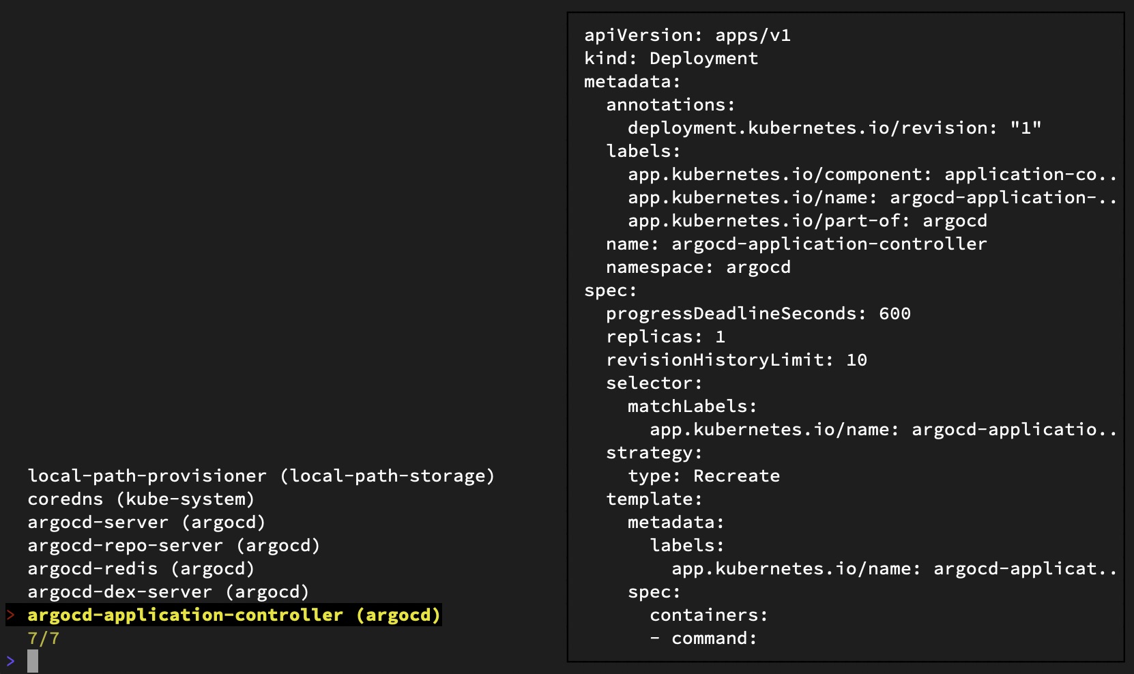Click top-level metadata: line in preview
The height and width of the screenshot is (674, 1134).
(x=633, y=81)
